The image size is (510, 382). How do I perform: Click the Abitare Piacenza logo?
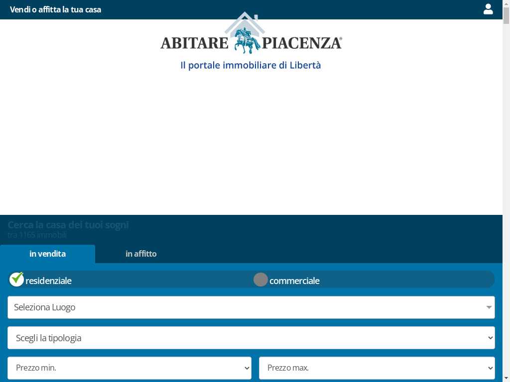click(251, 33)
